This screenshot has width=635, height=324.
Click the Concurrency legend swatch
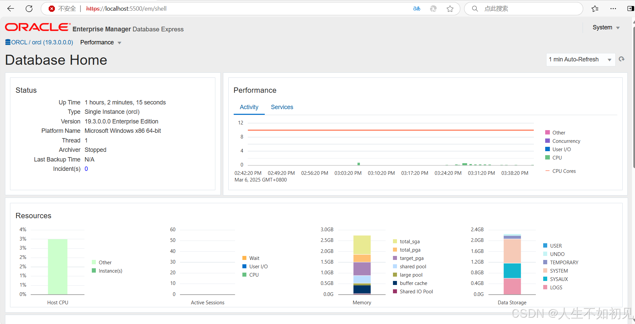tap(548, 141)
